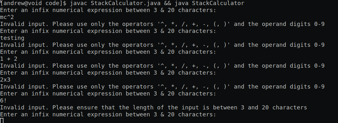
Task: Click the first 'Enter an infix numerical expression' prompt
Action: 108,10
